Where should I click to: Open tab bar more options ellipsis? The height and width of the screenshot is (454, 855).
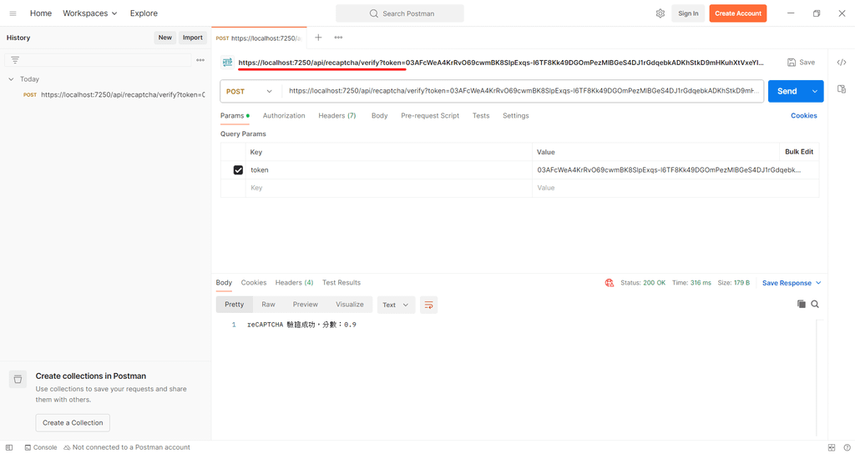tap(339, 38)
